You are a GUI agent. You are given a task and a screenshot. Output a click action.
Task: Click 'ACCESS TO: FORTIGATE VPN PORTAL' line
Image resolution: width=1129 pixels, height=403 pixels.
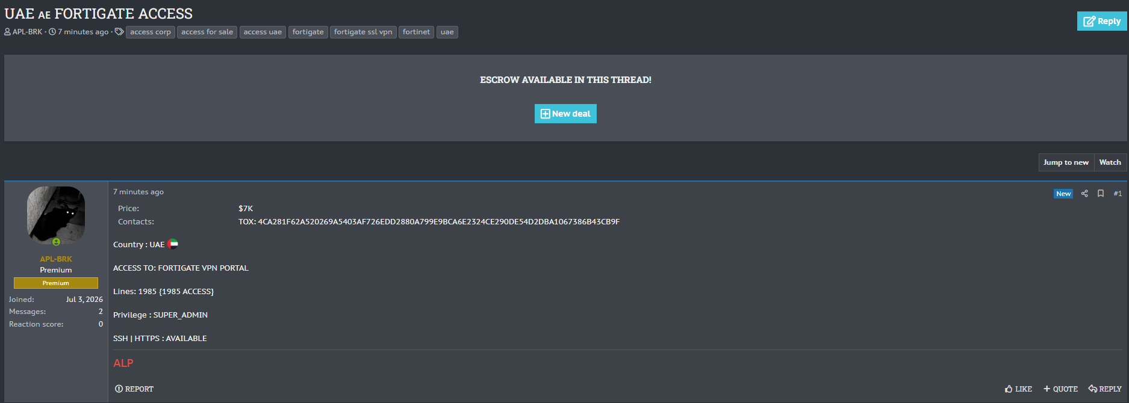(x=181, y=268)
